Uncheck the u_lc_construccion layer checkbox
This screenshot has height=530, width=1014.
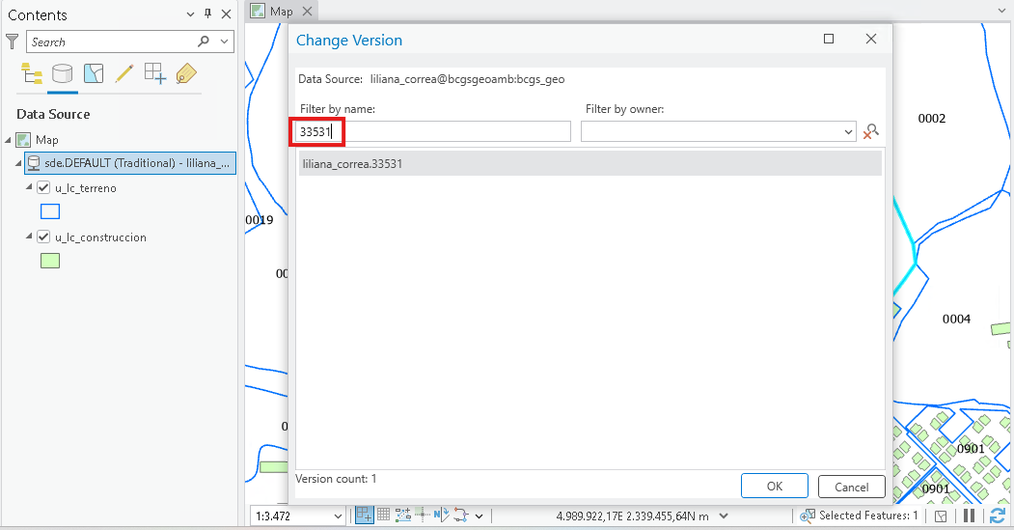pyautogui.click(x=43, y=237)
